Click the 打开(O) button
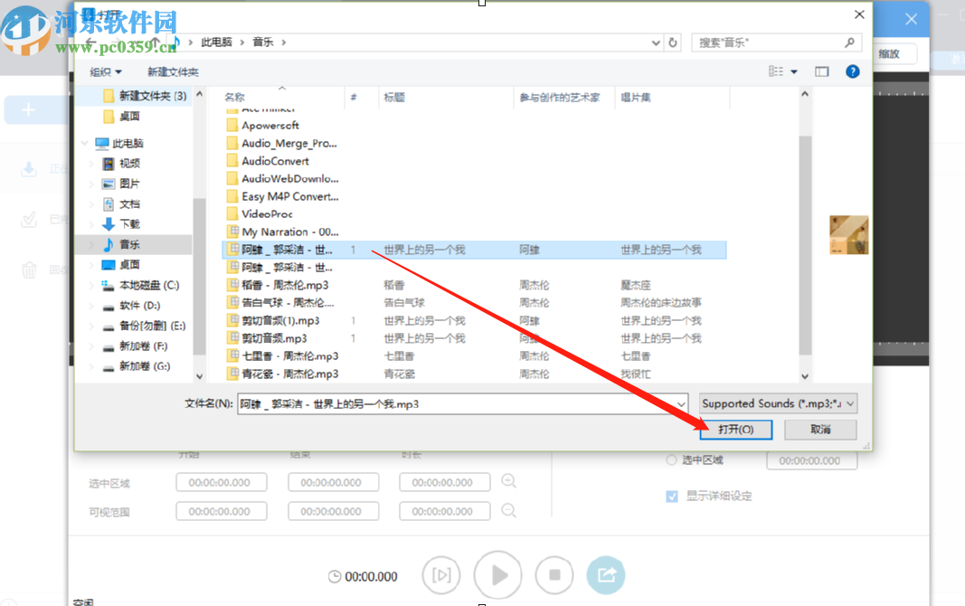Screen dimensions: 965x606 (736, 430)
